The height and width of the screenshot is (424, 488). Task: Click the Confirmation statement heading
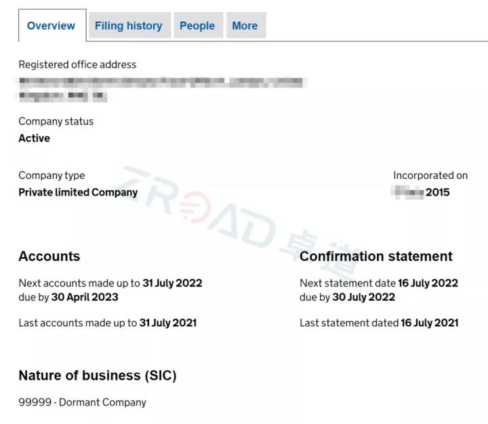click(376, 256)
